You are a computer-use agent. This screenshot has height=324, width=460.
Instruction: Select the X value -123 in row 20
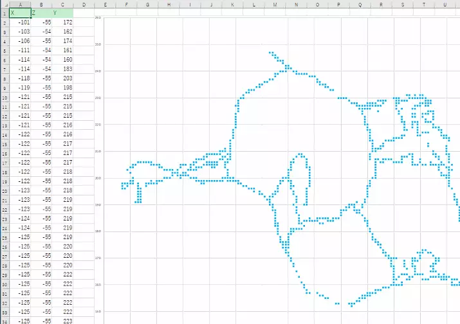20,190
